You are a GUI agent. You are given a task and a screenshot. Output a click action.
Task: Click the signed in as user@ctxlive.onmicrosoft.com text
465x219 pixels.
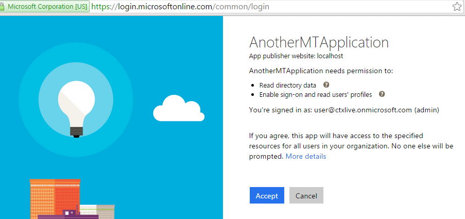click(344, 110)
